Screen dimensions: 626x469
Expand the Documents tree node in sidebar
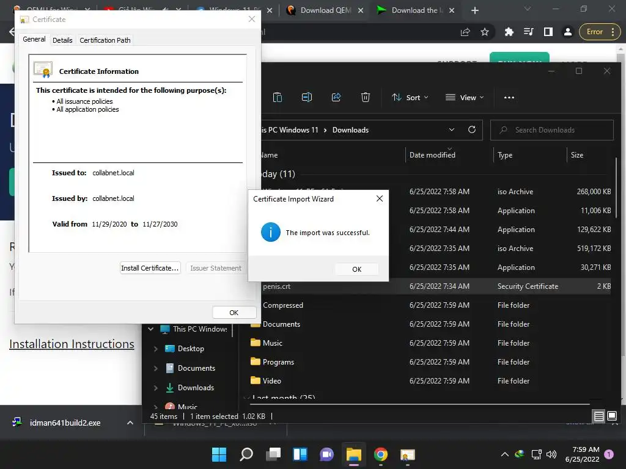tap(156, 368)
